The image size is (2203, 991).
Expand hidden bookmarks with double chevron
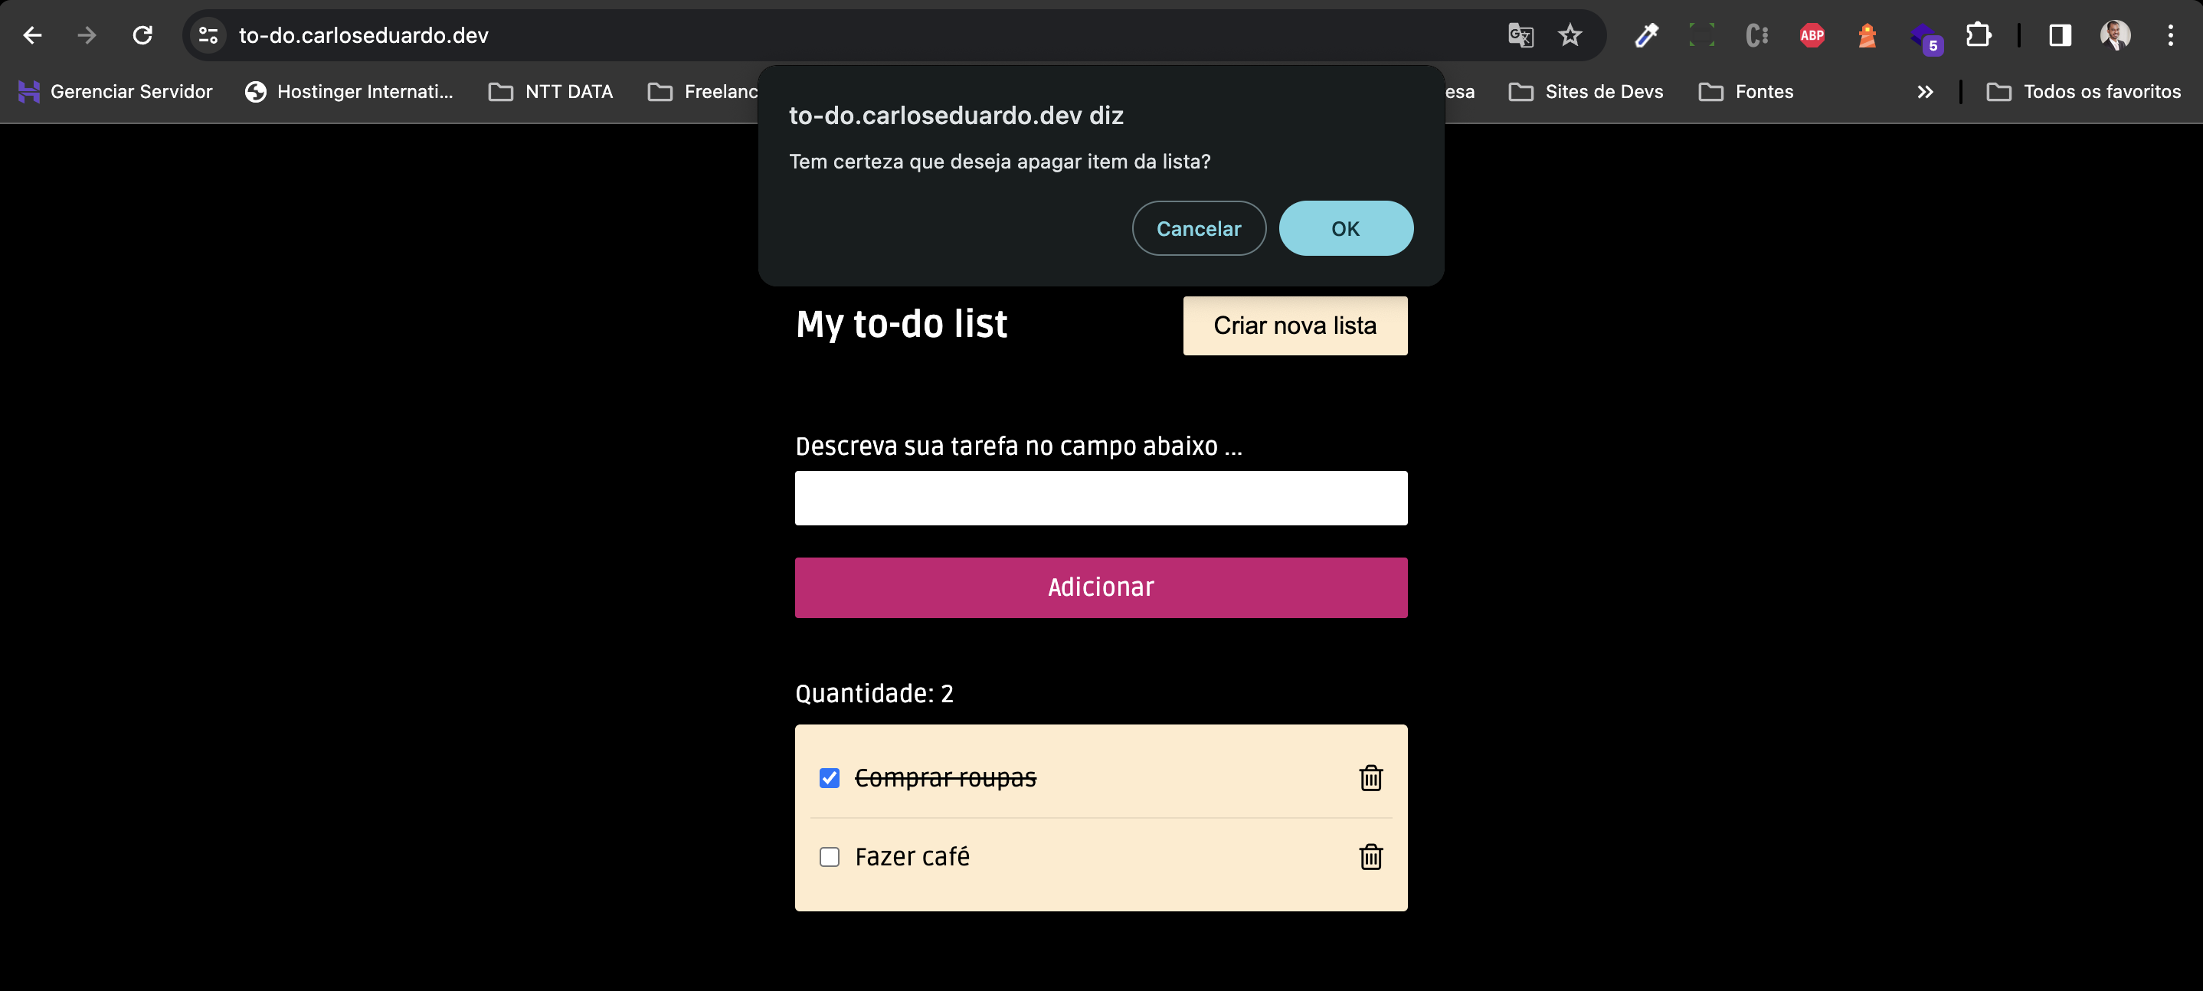(1924, 91)
